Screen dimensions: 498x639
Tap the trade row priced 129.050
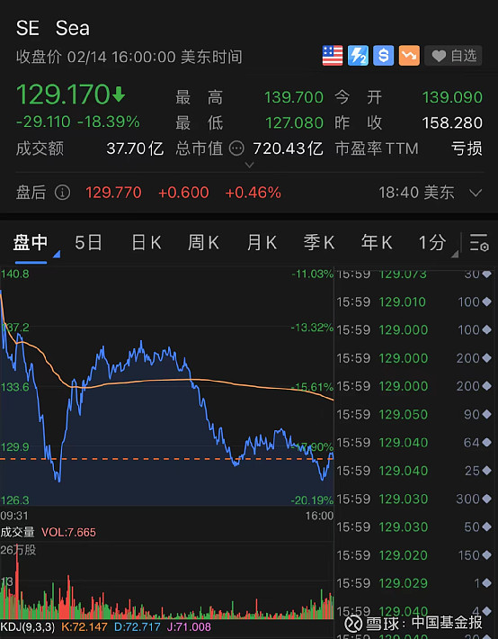point(414,415)
